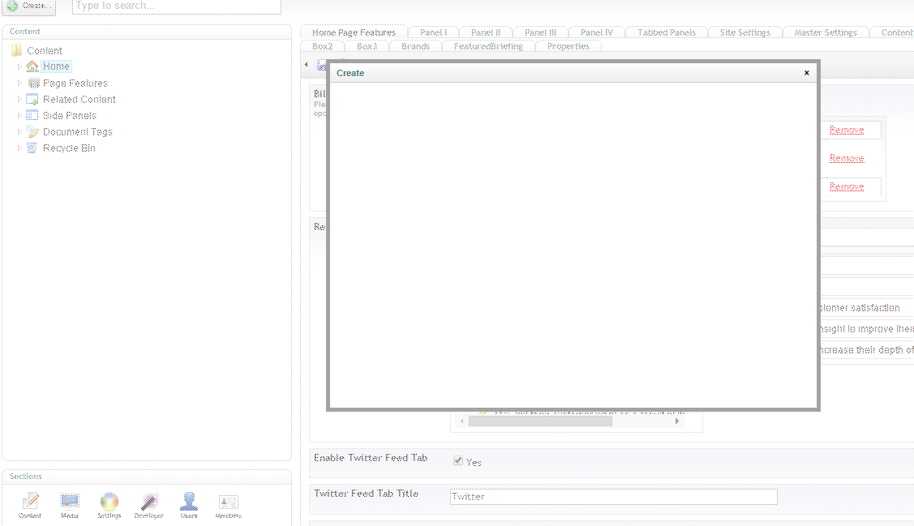Close the Create dialog

pos(806,73)
